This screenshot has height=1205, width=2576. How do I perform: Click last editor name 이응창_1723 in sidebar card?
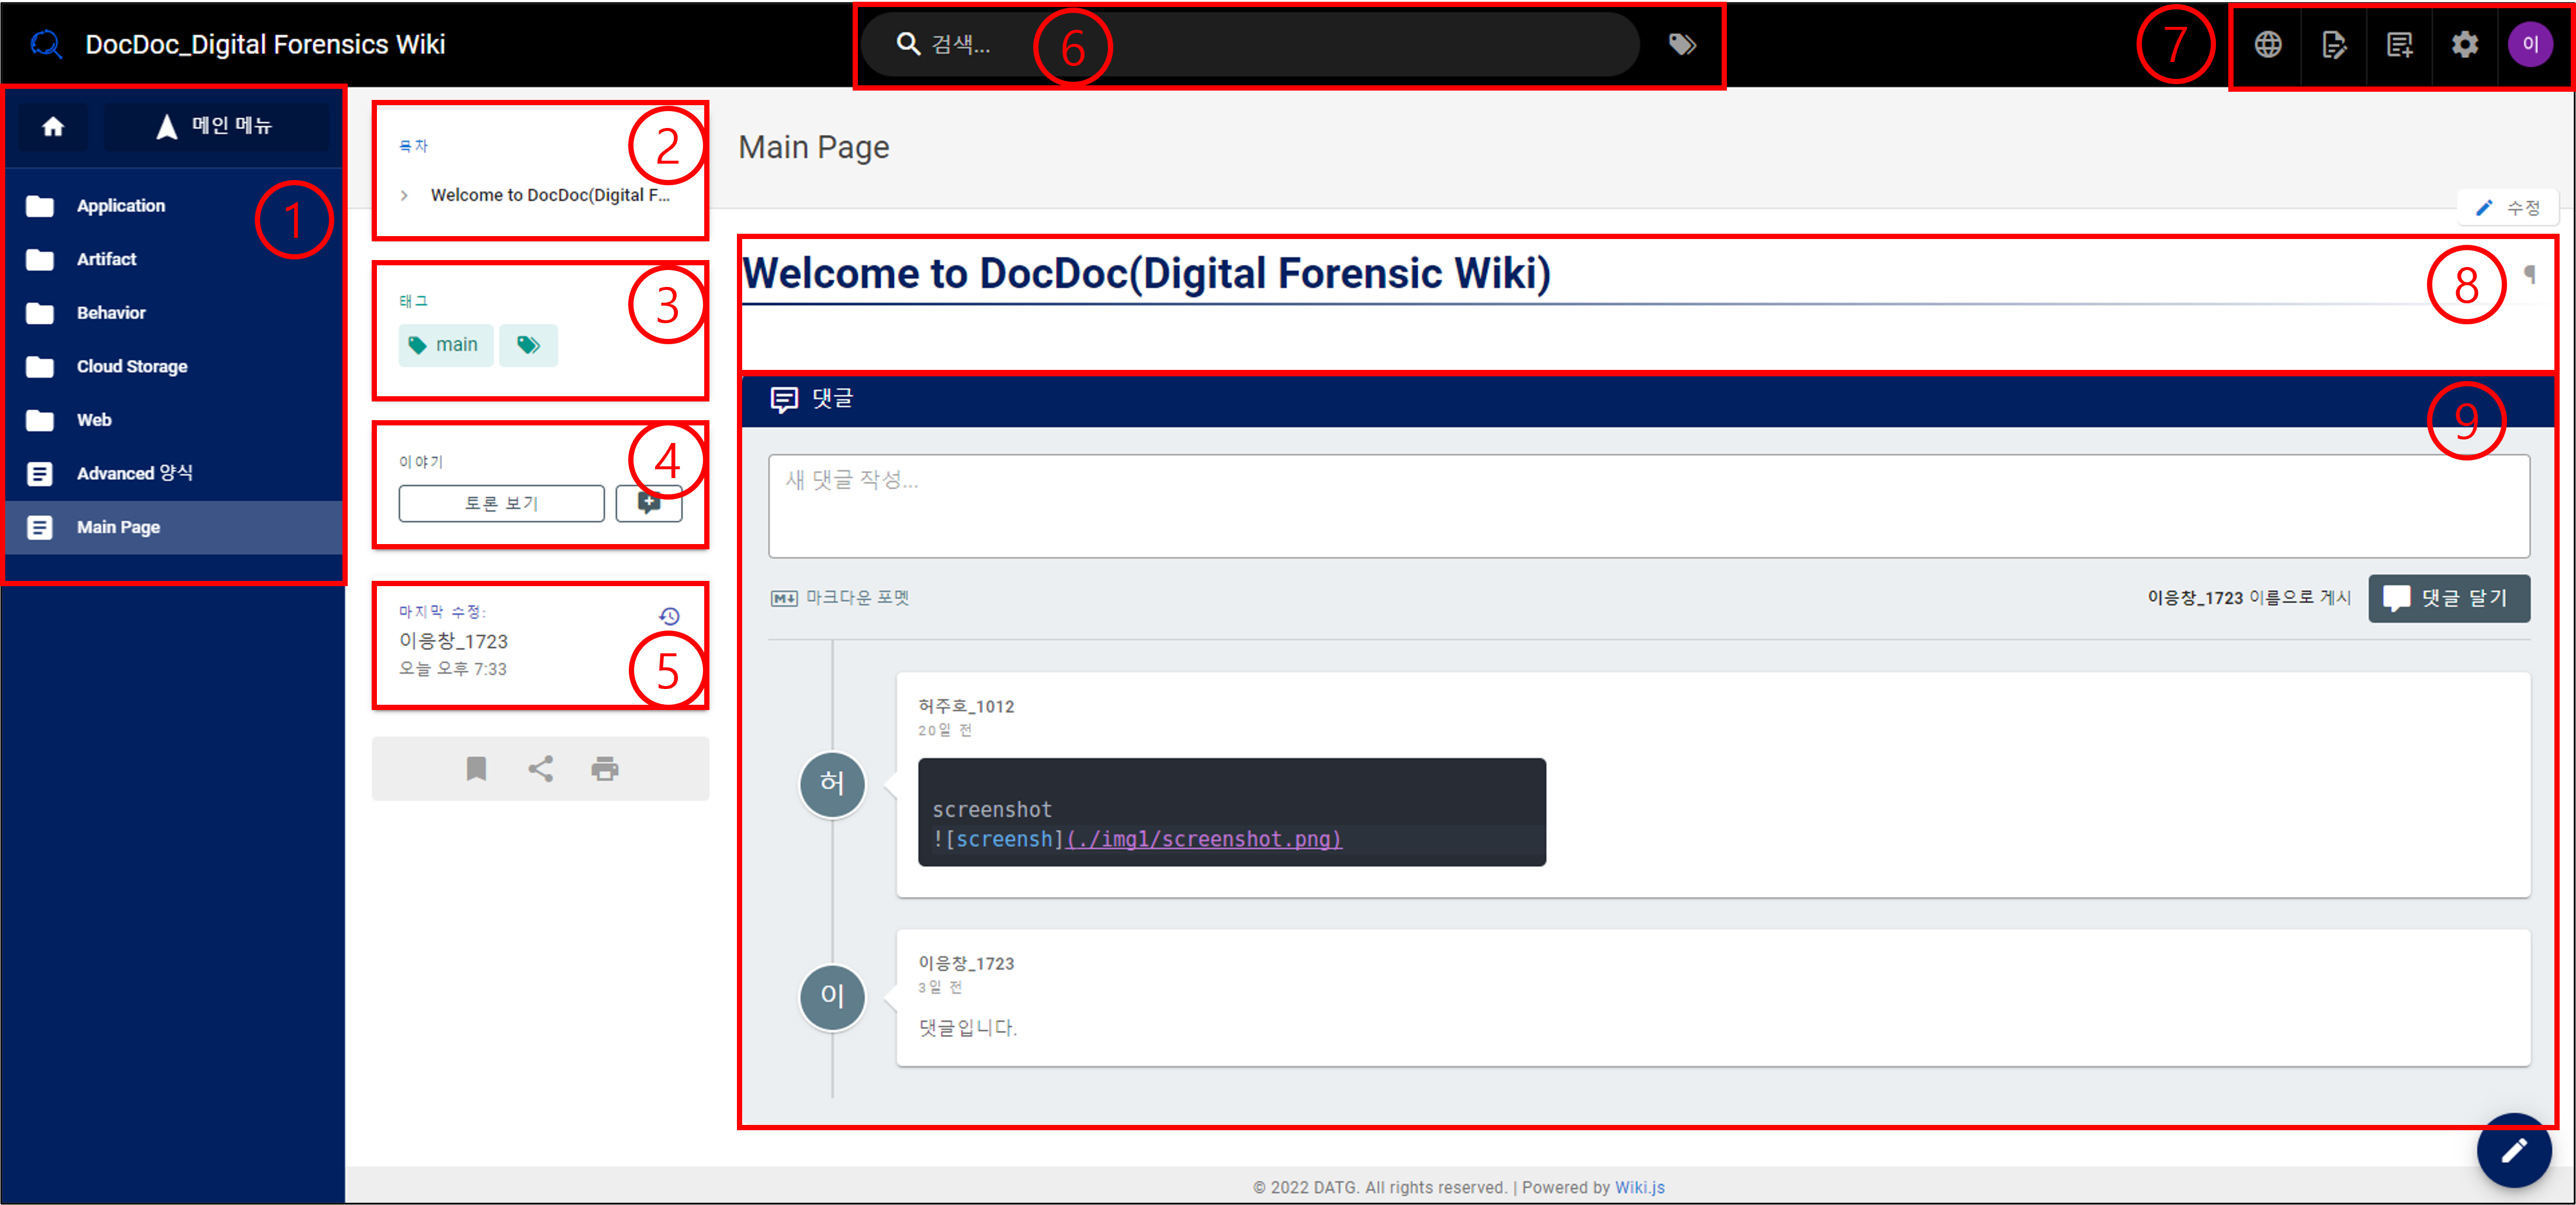(x=453, y=641)
